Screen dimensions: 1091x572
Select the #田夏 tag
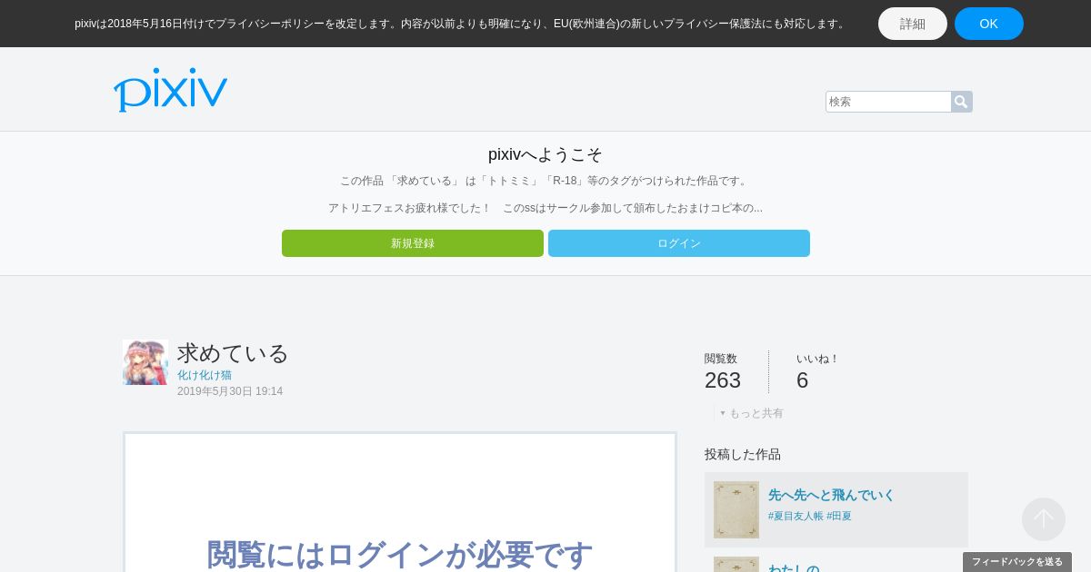[x=839, y=516]
